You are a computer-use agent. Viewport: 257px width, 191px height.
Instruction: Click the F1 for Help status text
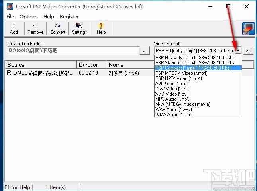point(18,187)
